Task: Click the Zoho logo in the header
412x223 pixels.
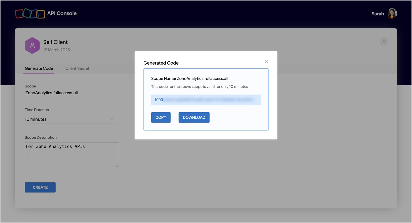Action: pyautogui.click(x=30, y=14)
